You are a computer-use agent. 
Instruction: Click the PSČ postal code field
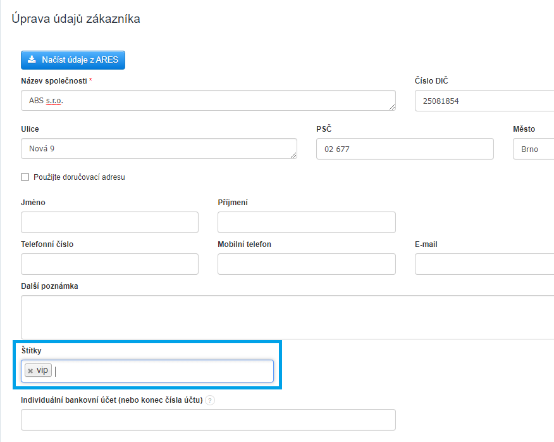click(405, 149)
